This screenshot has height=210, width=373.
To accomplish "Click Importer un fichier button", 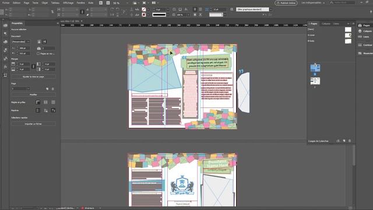I will (33, 124).
